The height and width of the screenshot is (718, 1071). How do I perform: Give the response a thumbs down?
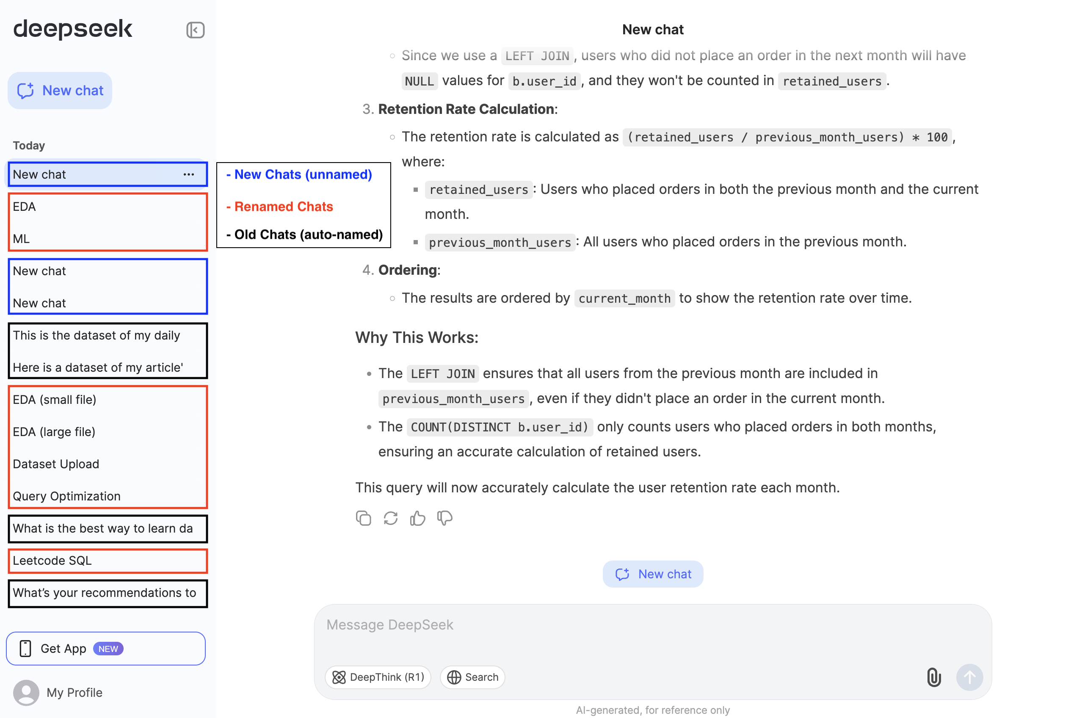[444, 518]
